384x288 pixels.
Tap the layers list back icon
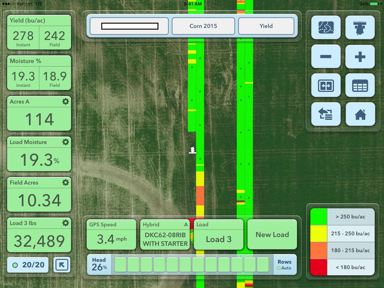(326, 114)
